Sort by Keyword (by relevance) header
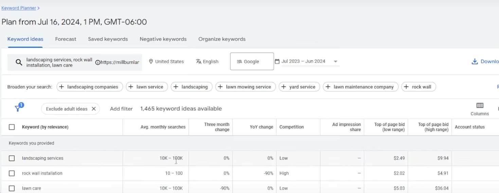Screen dimensions: 499x193 click(x=45, y=127)
